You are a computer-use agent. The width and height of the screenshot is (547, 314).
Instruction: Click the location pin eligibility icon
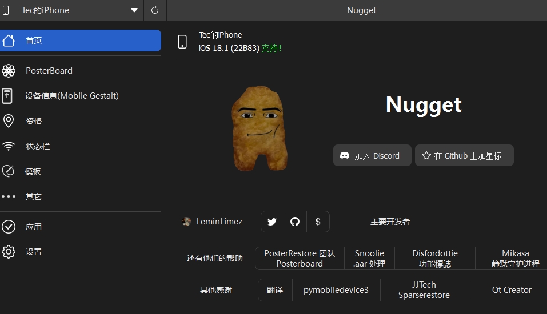coord(9,121)
